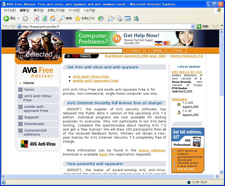The height and width of the screenshot is (186, 225).
Task: Click the arrow icon beside Downloads
Action: coord(20,124)
